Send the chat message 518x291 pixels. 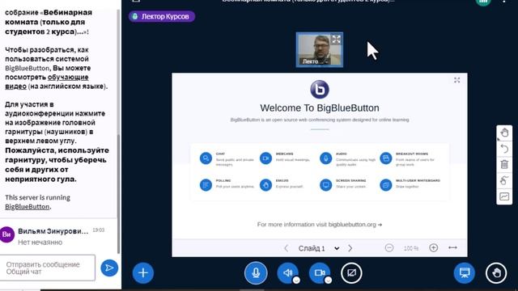109,268
